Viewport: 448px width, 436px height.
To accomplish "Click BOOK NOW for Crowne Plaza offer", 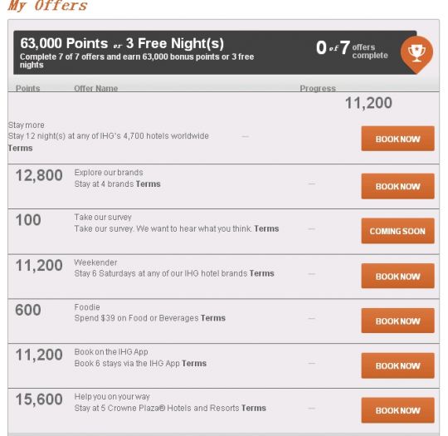I will click(397, 410).
